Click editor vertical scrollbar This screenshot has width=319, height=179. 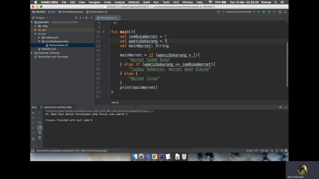[x=287, y=65]
